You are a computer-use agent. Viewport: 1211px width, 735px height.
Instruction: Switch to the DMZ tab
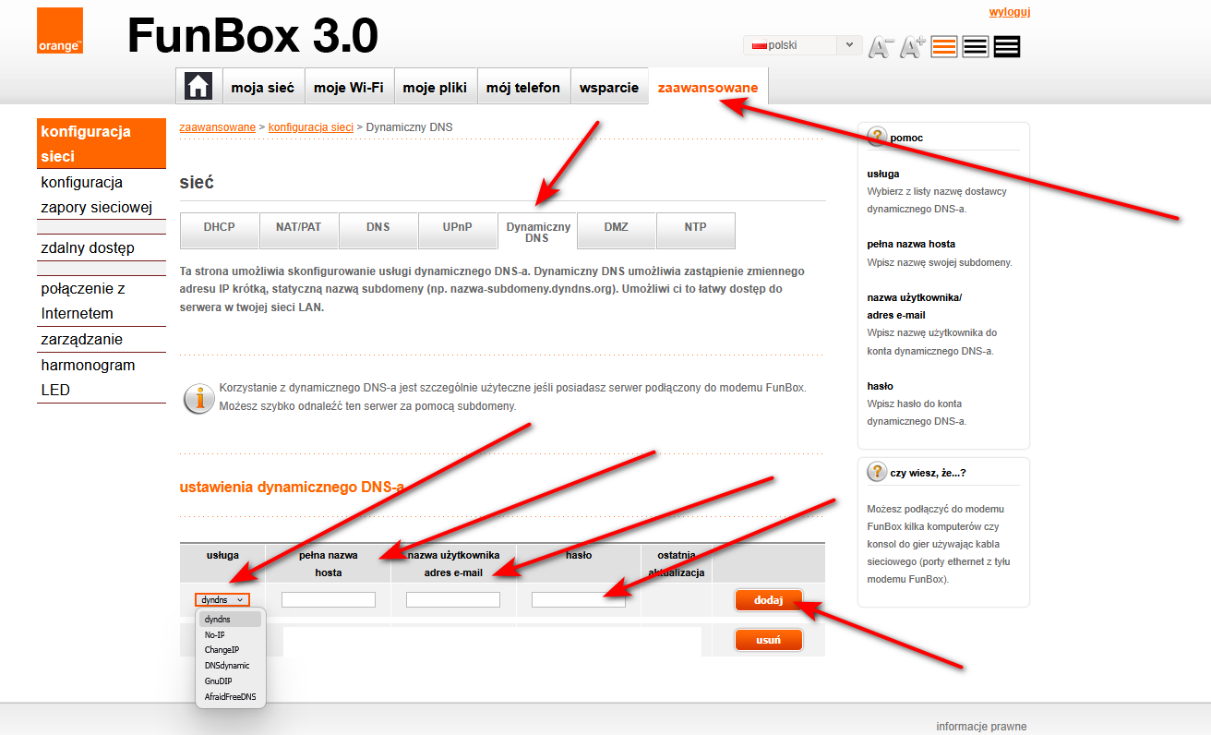617,230
